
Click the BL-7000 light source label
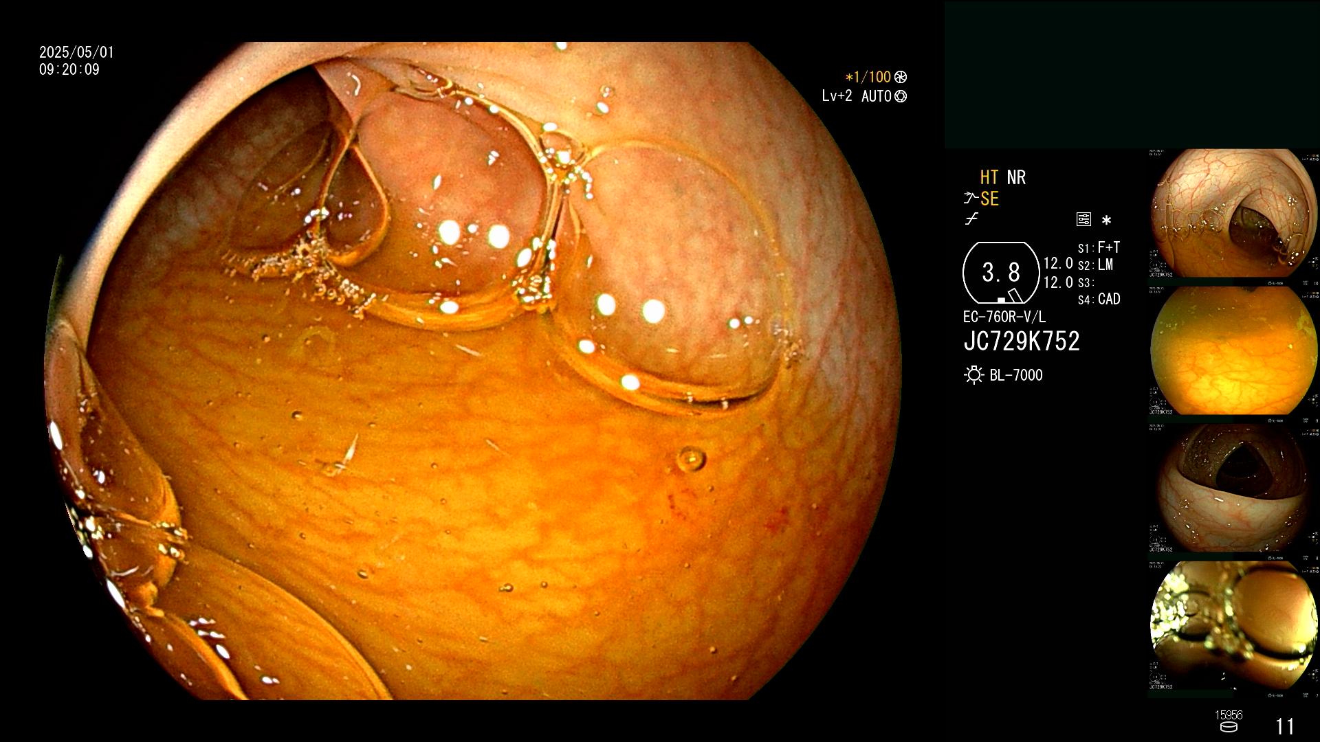[1016, 375]
